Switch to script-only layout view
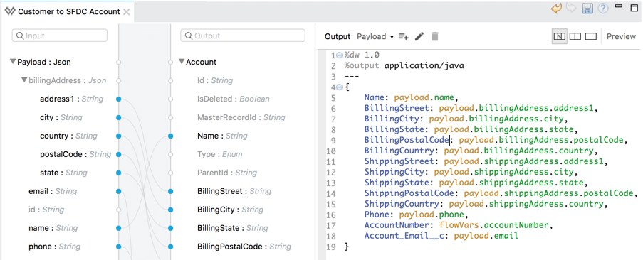643x260 pixels. (590, 36)
